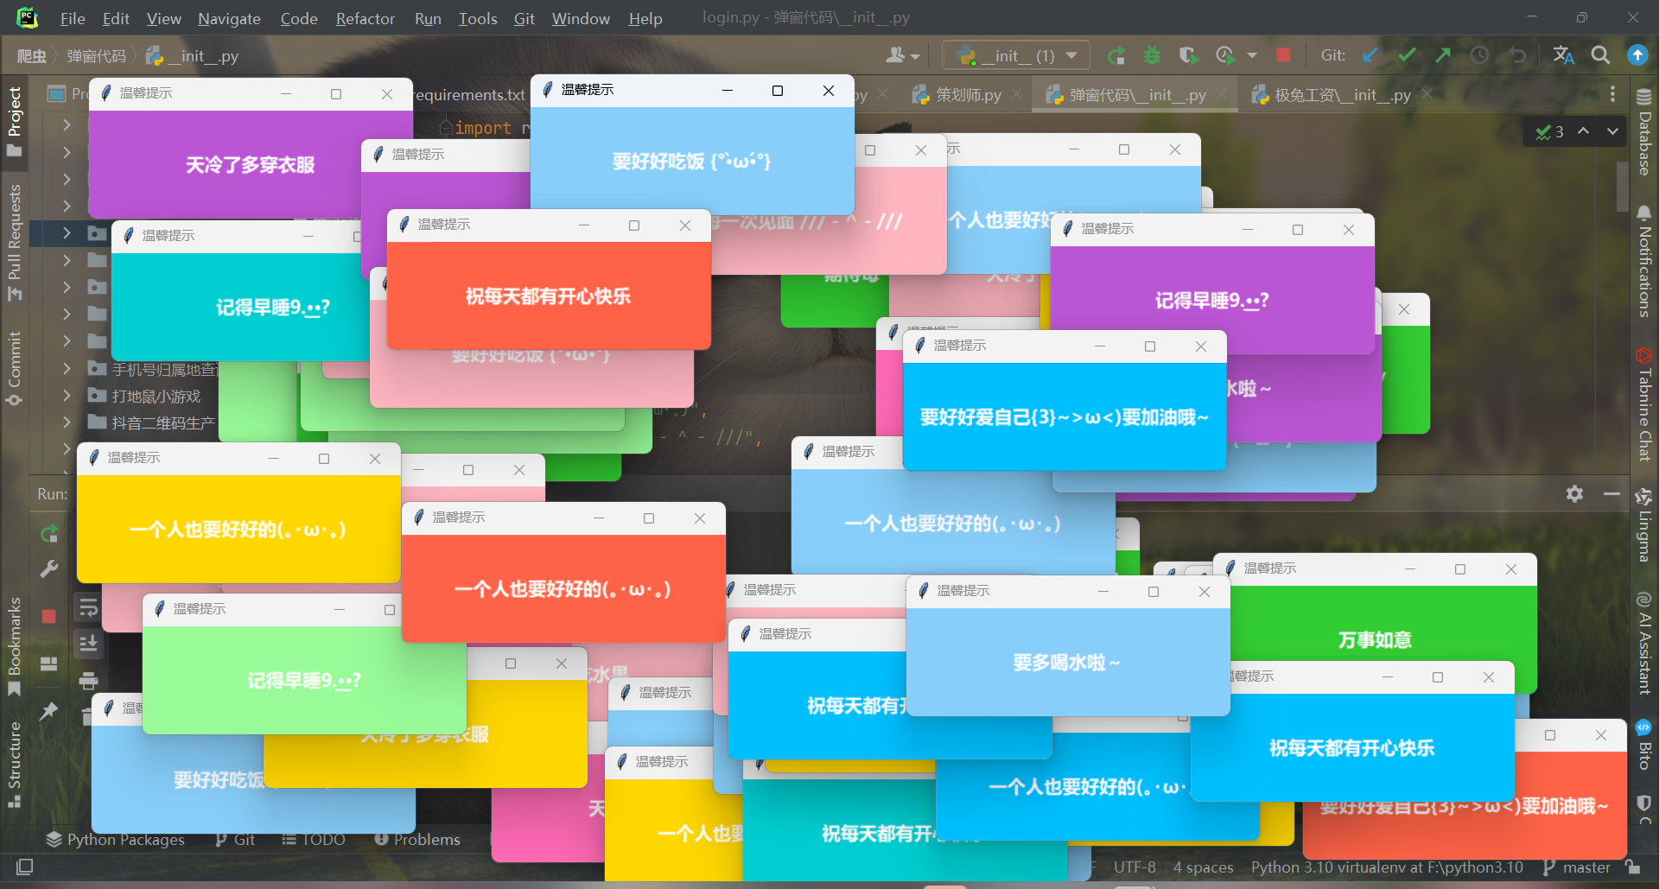This screenshot has height=889, width=1659.
Task: Expand the 打地鼠小游戏 folder
Action: tap(67, 396)
